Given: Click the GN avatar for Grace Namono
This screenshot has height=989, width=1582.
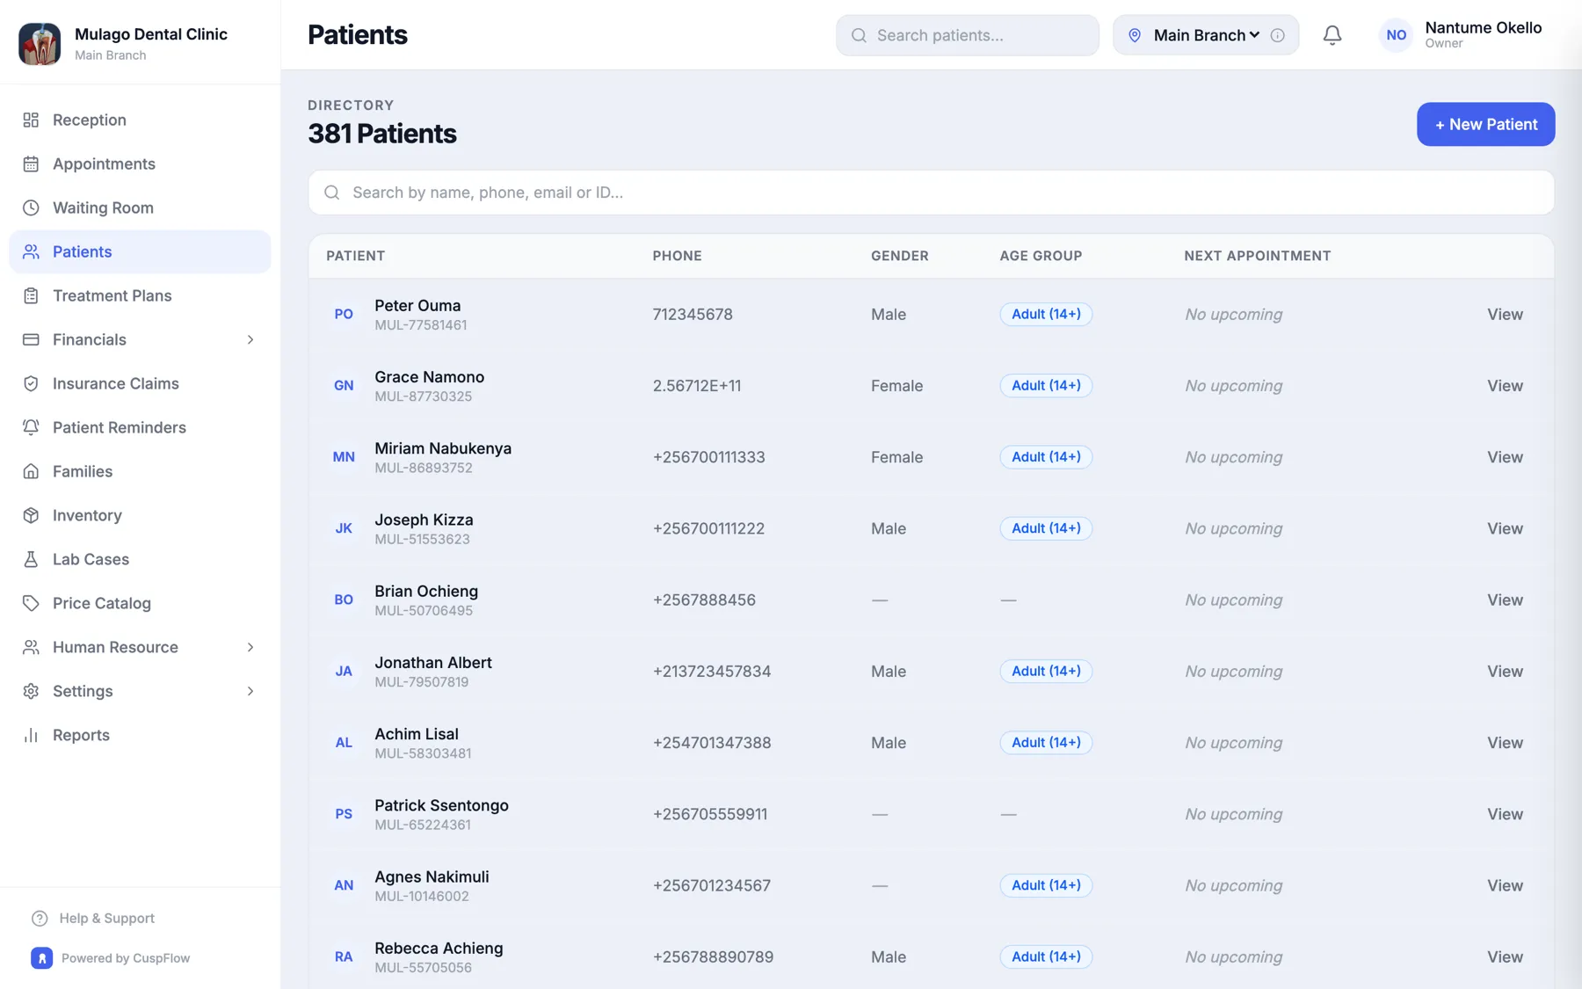Looking at the screenshot, I should (344, 385).
